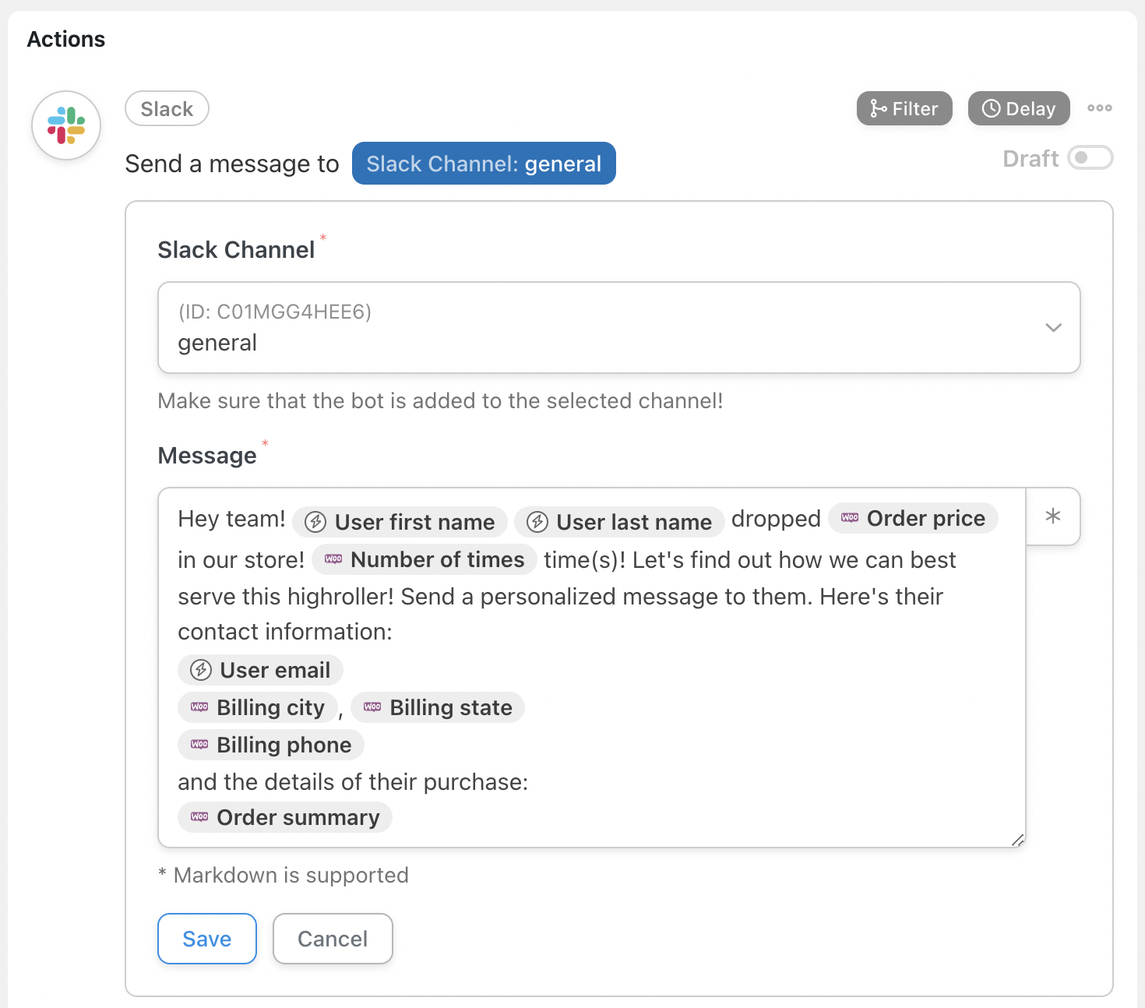Image resolution: width=1145 pixels, height=1008 pixels.
Task: Click the 'Hey team!' text in the message
Action: [231, 518]
